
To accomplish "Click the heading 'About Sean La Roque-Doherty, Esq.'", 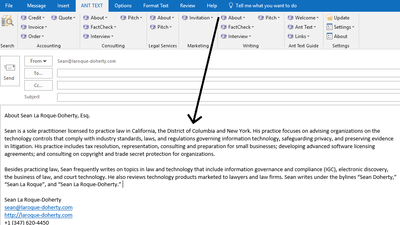I will 47,116.
